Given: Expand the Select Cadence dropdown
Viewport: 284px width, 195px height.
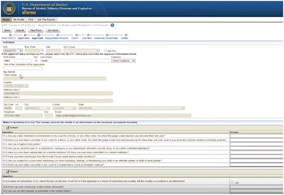Looking at the screenshot, I should pyautogui.click(x=123, y=61).
